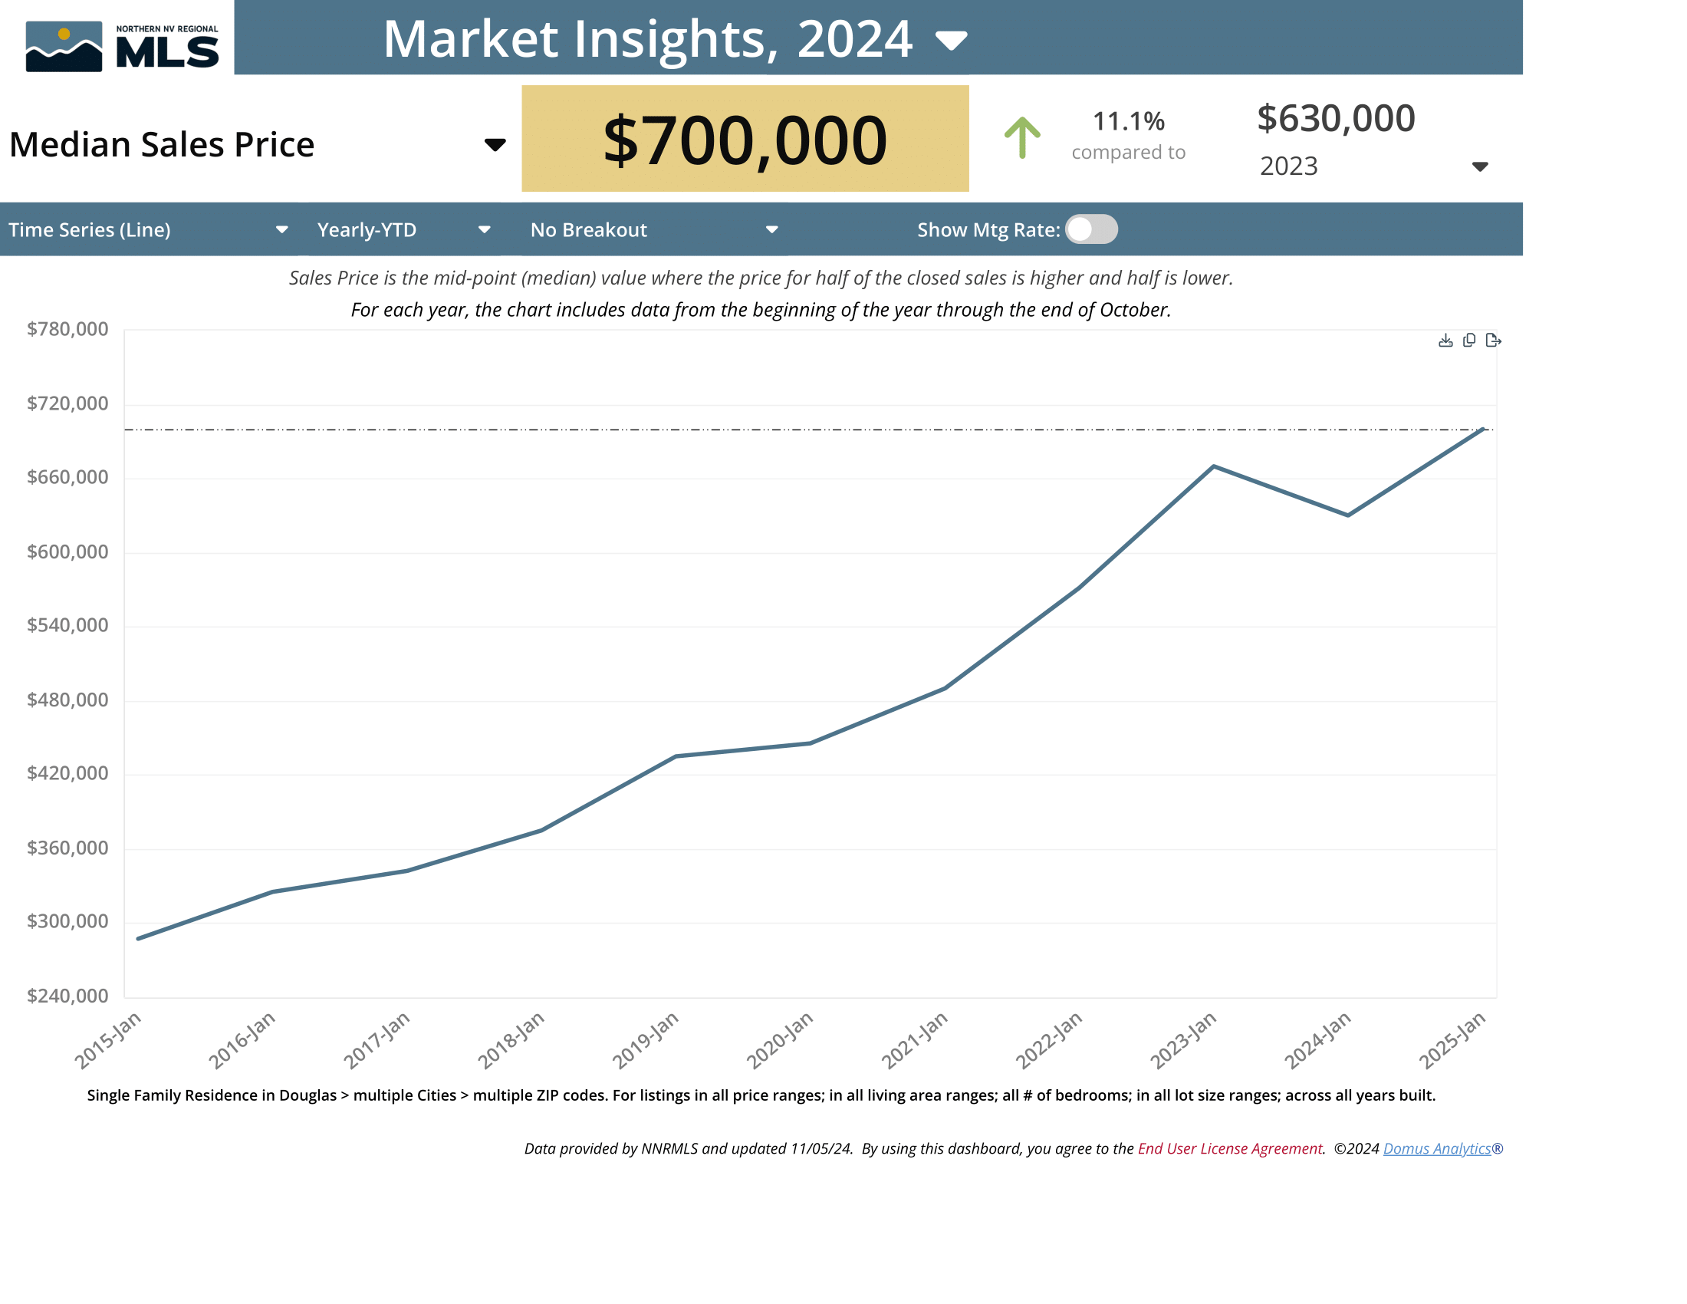The width and height of the screenshot is (1687, 1304).
Task: Click the 2020-Jan x-axis label
Action: 780,1040
